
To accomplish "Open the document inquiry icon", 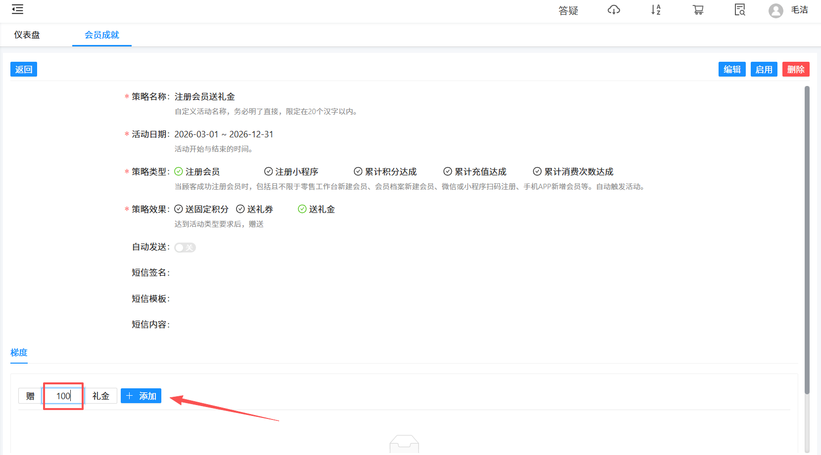I will pos(739,9).
